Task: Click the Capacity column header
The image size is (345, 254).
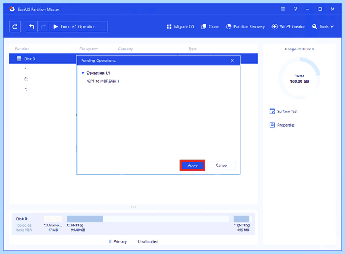Action: (125, 49)
